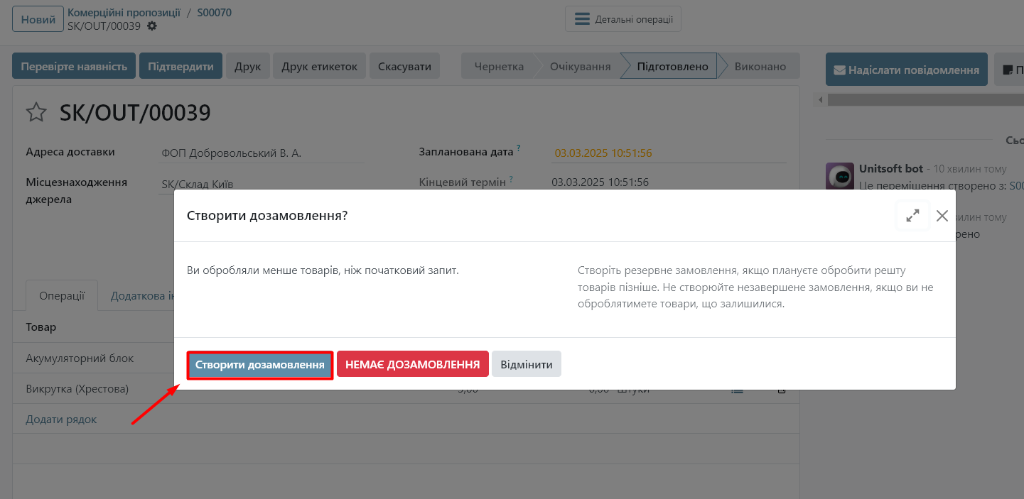Screen dimensions: 1024x499
Task: Open the gear actions menu by SK/OUT/00039
Action: tap(152, 26)
